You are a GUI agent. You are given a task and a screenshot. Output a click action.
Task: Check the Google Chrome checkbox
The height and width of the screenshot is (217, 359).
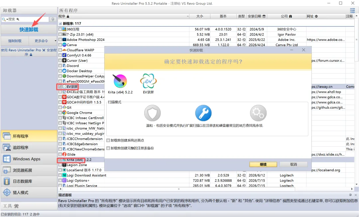pyautogui.click(x=60, y=113)
